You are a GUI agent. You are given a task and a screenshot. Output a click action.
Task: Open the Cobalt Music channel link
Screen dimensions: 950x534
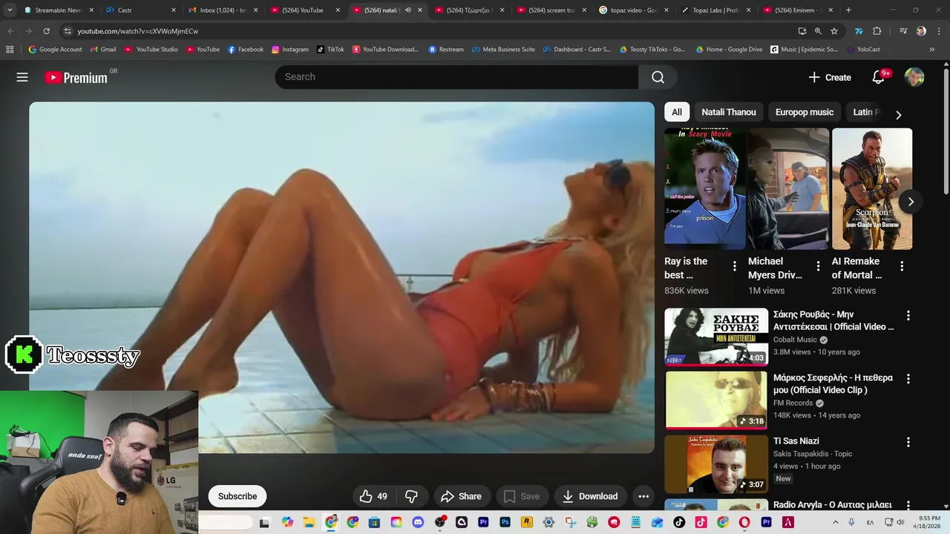point(795,340)
